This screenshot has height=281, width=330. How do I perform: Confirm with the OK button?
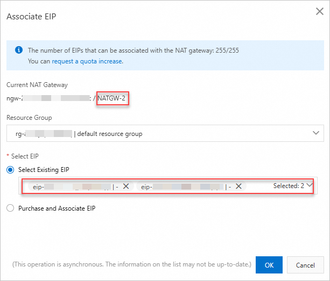tap(269, 265)
